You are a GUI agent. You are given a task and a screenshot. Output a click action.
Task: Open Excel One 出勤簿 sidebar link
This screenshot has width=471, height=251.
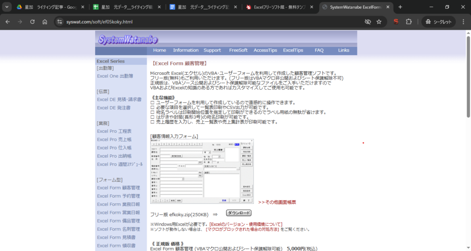tap(115, 76)
